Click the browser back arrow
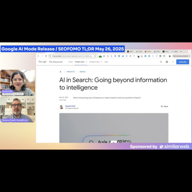Viewport: 192px width, 192px height. pos(38,56)
